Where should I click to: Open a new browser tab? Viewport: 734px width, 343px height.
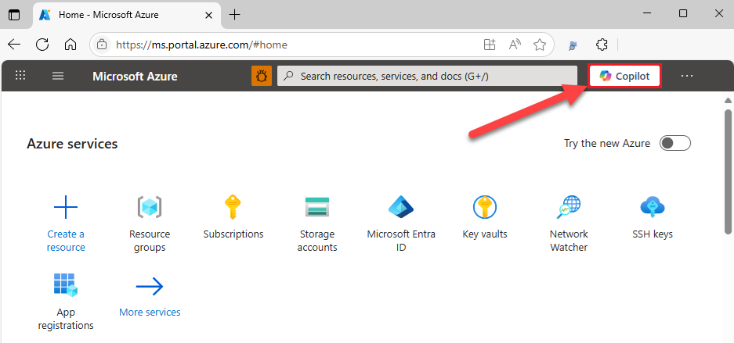(x=235, y=14)
